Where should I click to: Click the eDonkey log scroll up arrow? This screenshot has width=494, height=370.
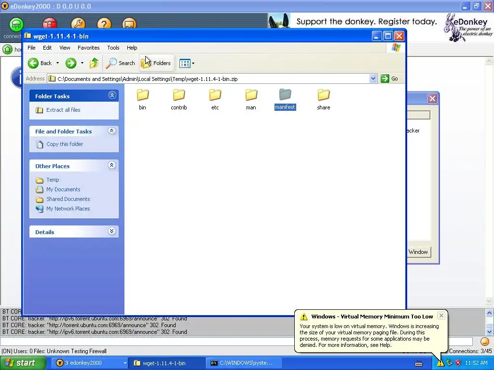(x=489, y=313)
